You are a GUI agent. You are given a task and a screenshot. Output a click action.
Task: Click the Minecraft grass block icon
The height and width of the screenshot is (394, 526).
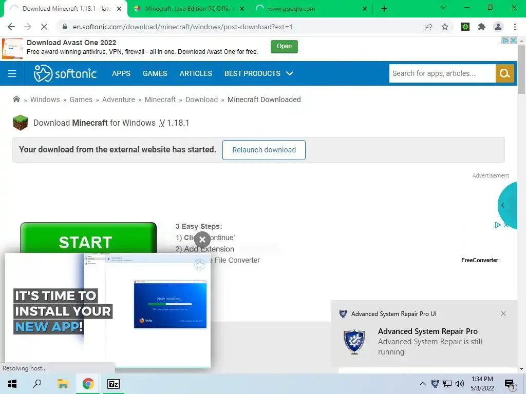[20, 123]
